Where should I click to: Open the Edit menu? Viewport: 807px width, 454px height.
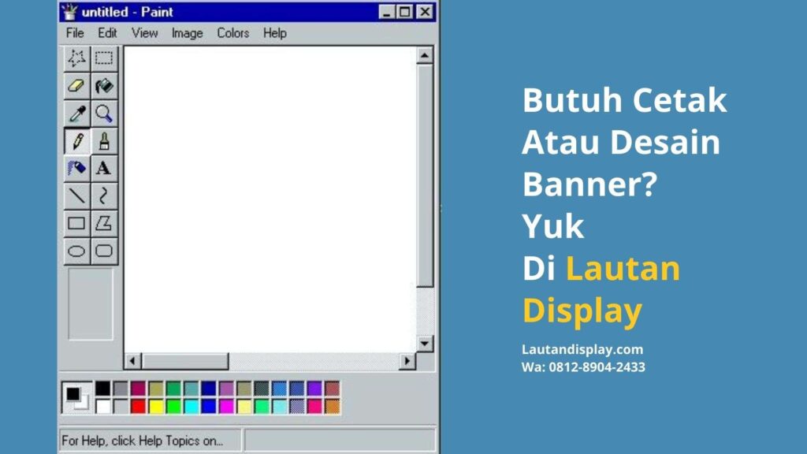107,33
